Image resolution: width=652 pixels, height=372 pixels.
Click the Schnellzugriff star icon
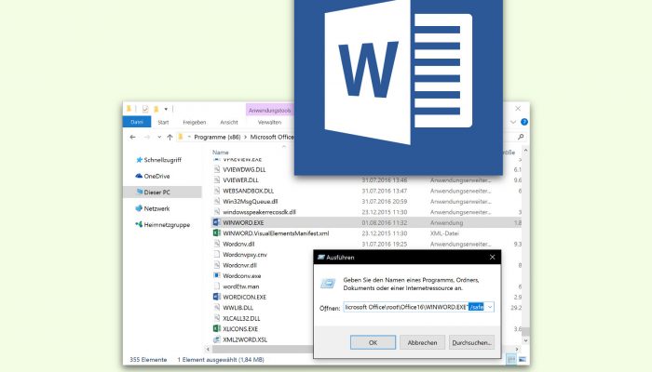pos(139,159)
